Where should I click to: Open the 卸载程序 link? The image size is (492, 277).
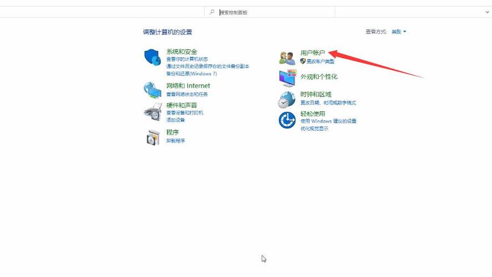[x=175, y=141]
